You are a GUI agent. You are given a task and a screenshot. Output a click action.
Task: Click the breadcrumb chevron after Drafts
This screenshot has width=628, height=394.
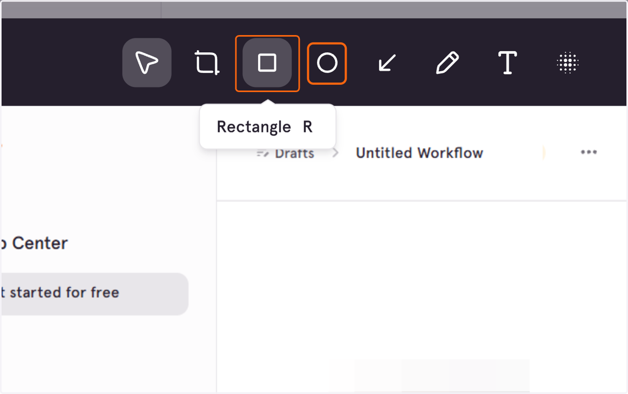click(335, 153)
